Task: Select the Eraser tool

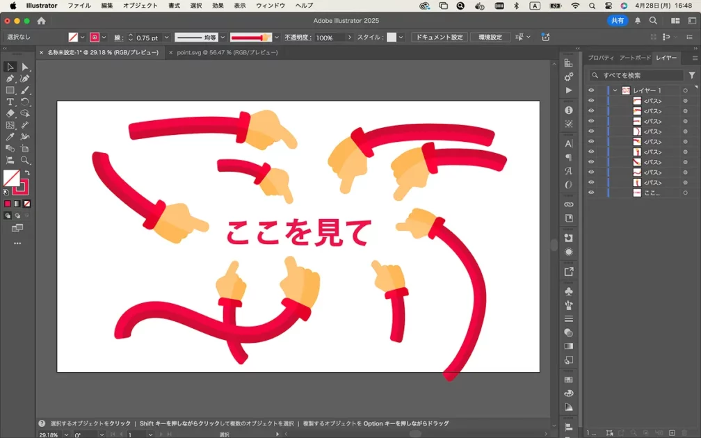Action: pyautogui.click(x=10, y=113)
